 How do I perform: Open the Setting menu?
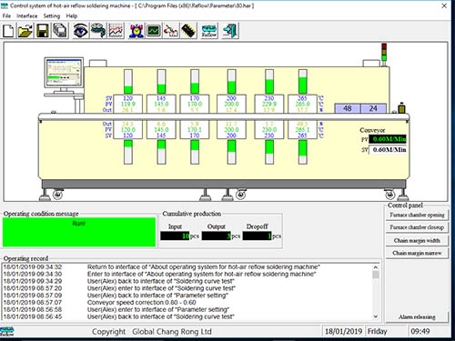(x=52, y=15)
